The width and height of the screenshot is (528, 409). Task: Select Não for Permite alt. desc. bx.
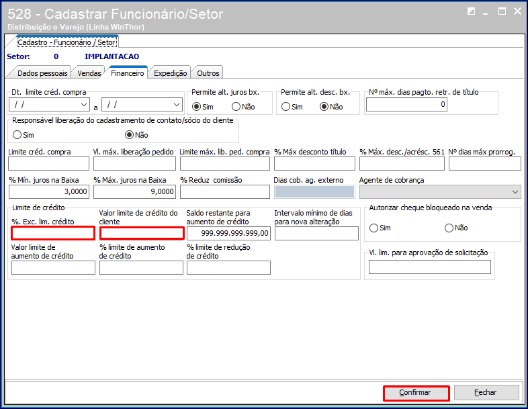(x=324, y=107)
